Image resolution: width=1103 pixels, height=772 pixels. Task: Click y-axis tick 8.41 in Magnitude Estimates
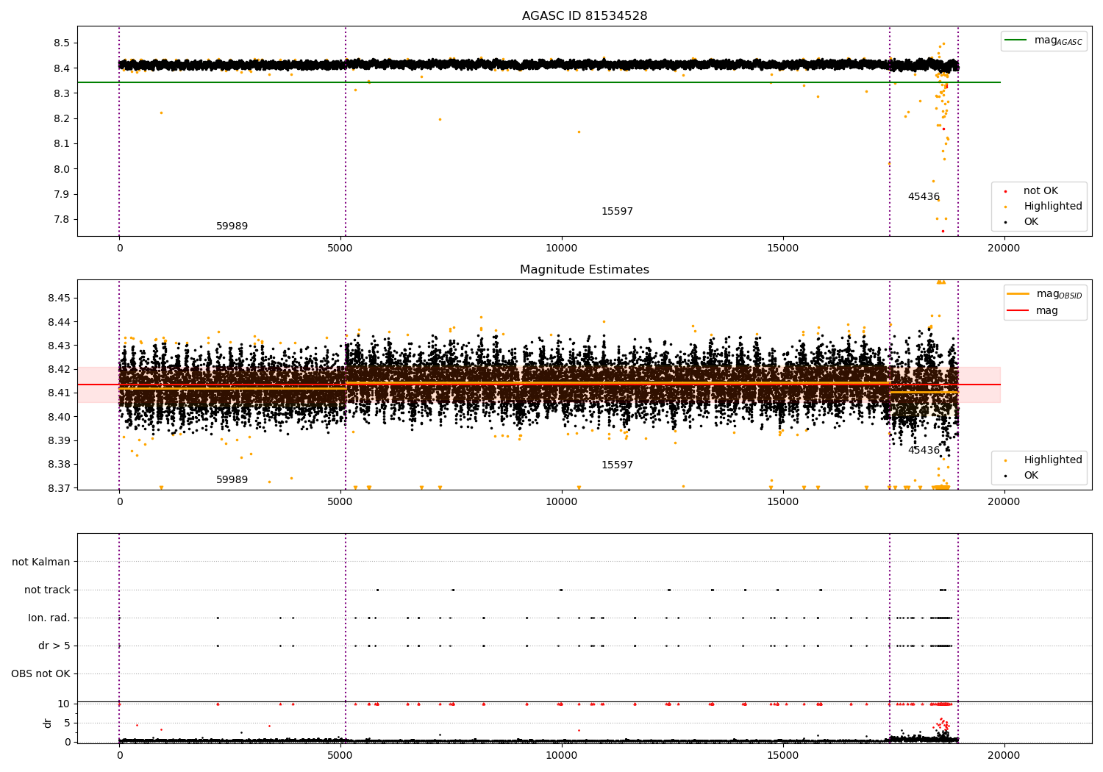point(59,393)
